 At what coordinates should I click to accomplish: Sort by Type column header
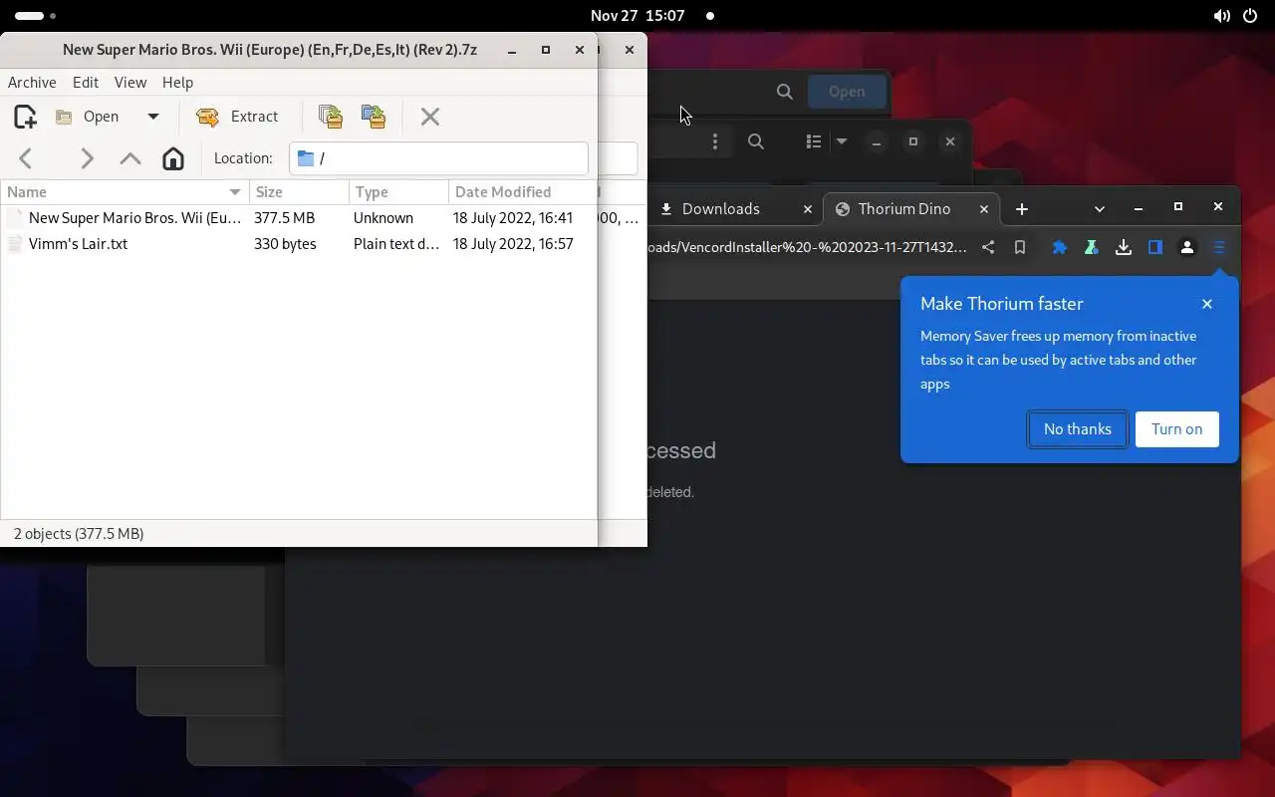(x=398, y=192)
